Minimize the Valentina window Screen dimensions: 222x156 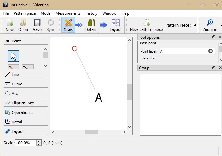(188, 5)
